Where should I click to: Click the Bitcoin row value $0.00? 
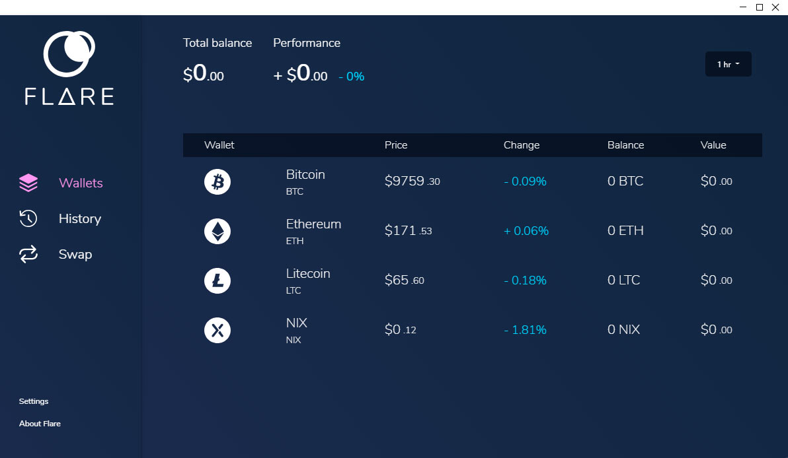(x=716, y=181)
